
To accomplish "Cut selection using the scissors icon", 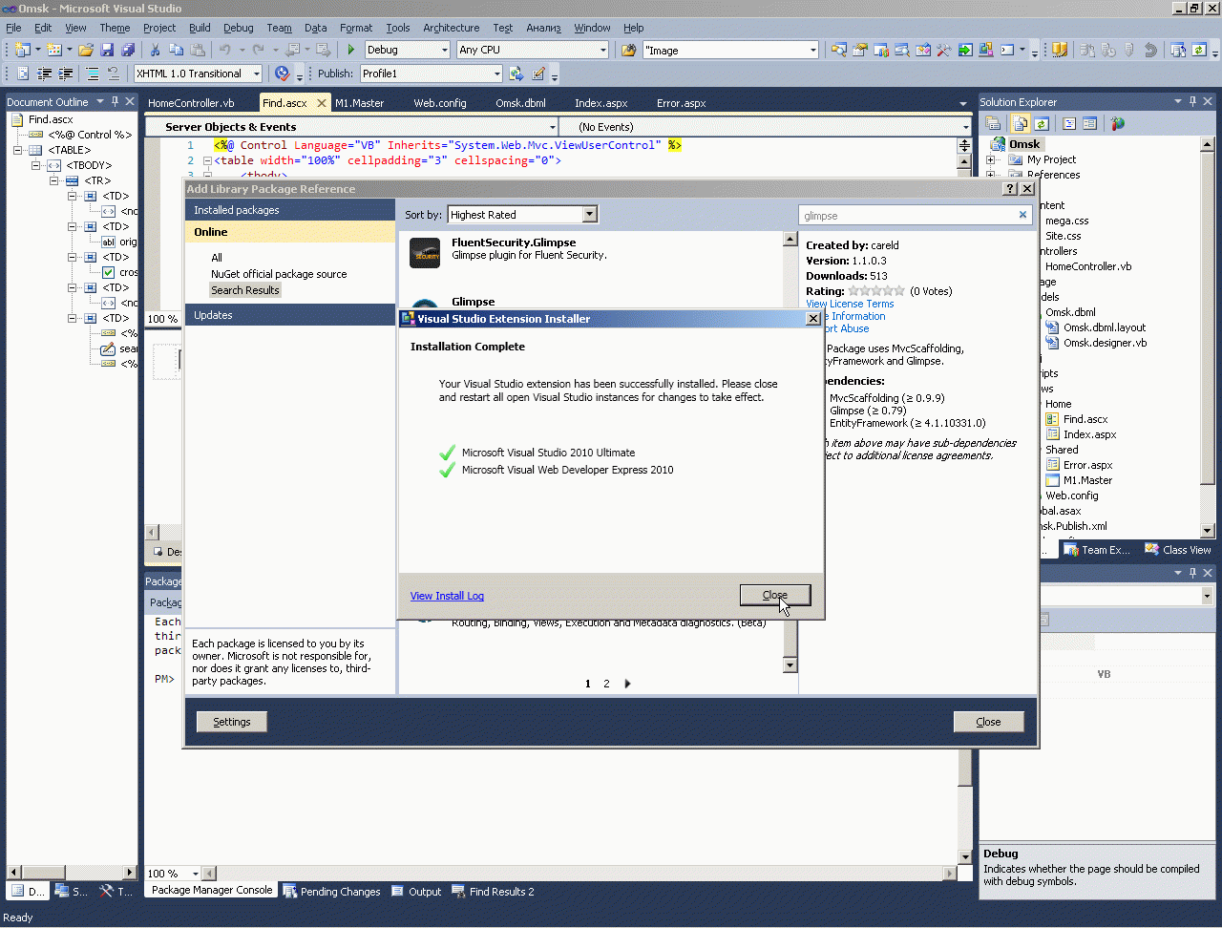I will coord(156,50).
